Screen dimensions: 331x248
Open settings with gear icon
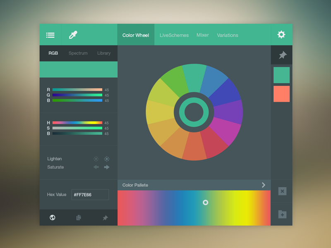[x=281, y=35]
